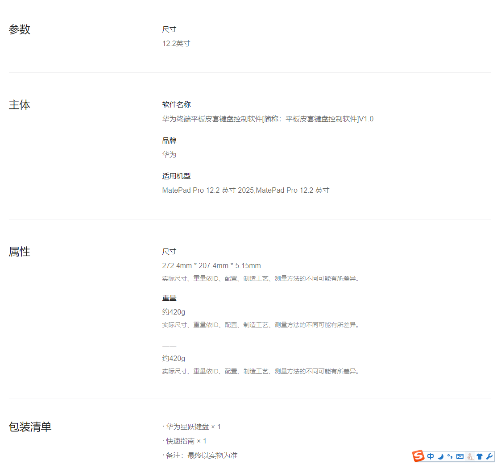The height and width of the screenshot is (468, 501).
Task: Click the 尺寸 label in 属性 section
Action: pyautogui.click(x=169, y=252)
